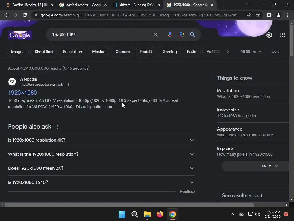Select the Simplified filter chip
Image resolution: width=294 pixels, height=221 pixels.
44,52
